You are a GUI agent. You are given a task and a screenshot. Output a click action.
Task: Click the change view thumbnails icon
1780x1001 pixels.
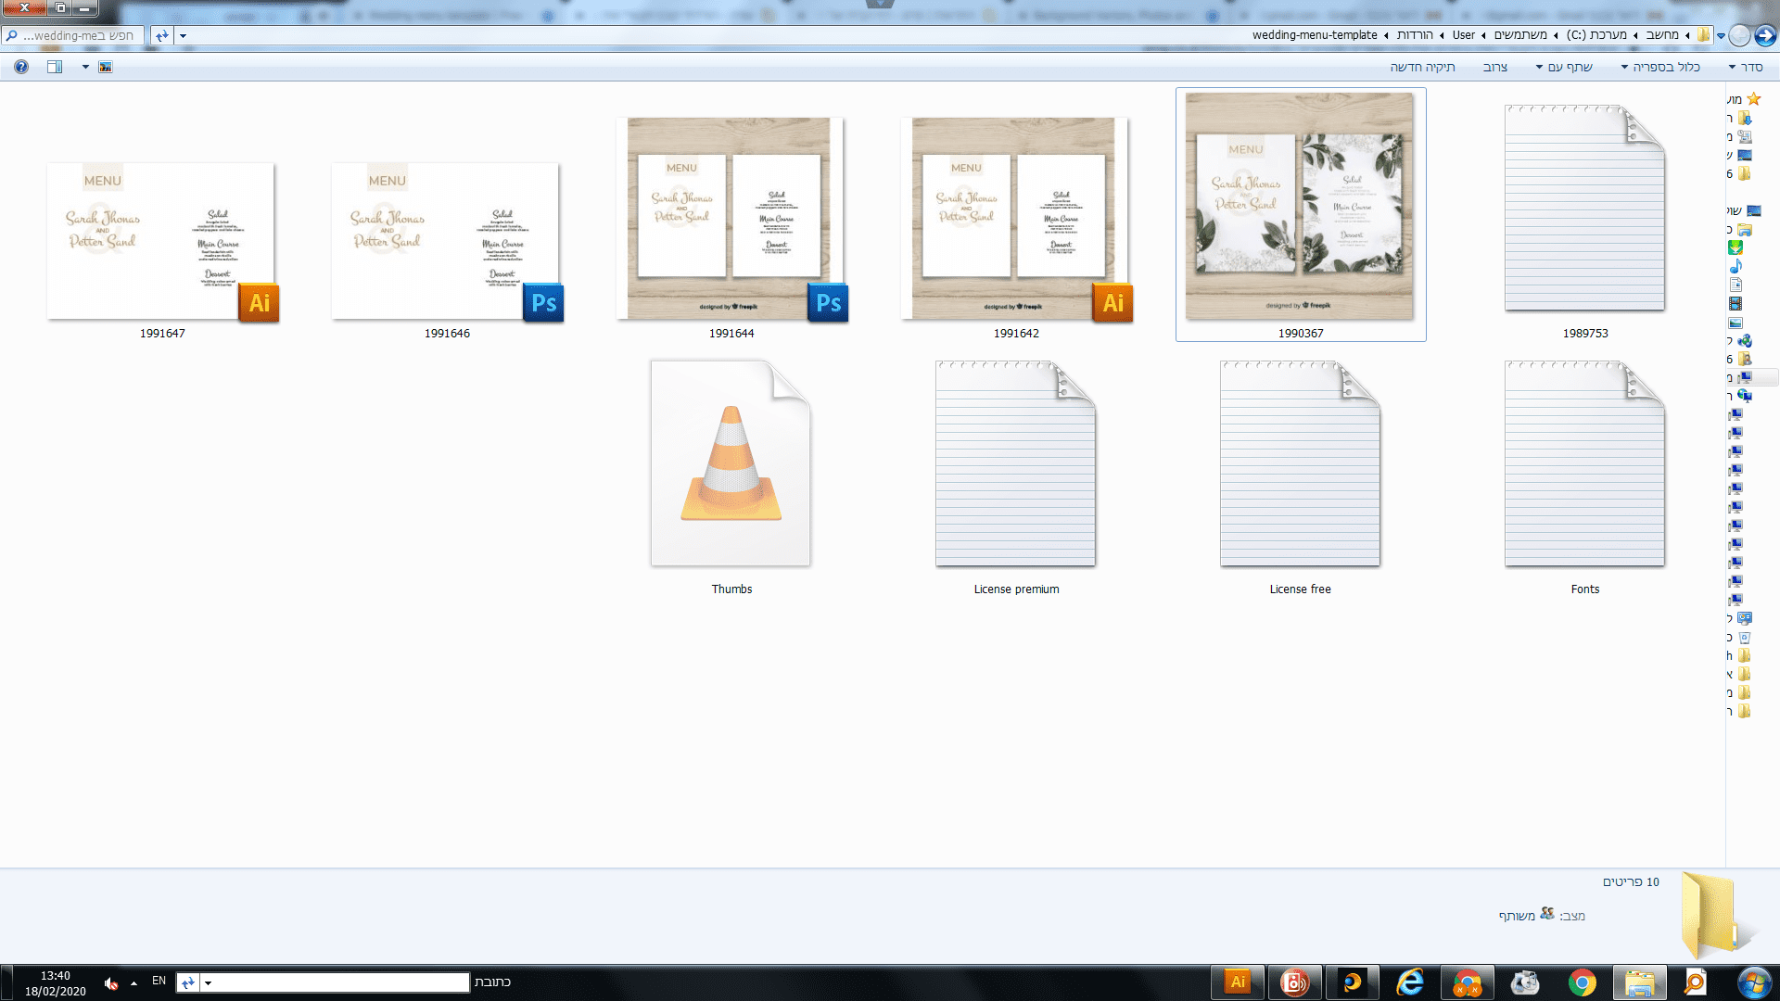pos(106,67)
